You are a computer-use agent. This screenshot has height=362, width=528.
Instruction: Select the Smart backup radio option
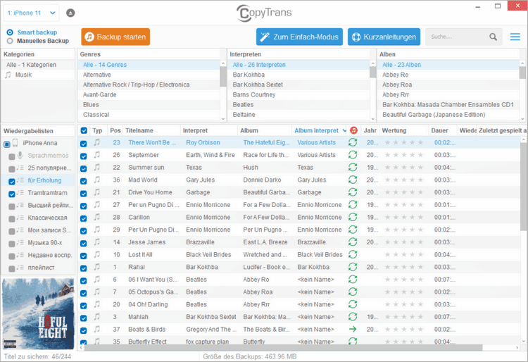click(x=10, y=32)
